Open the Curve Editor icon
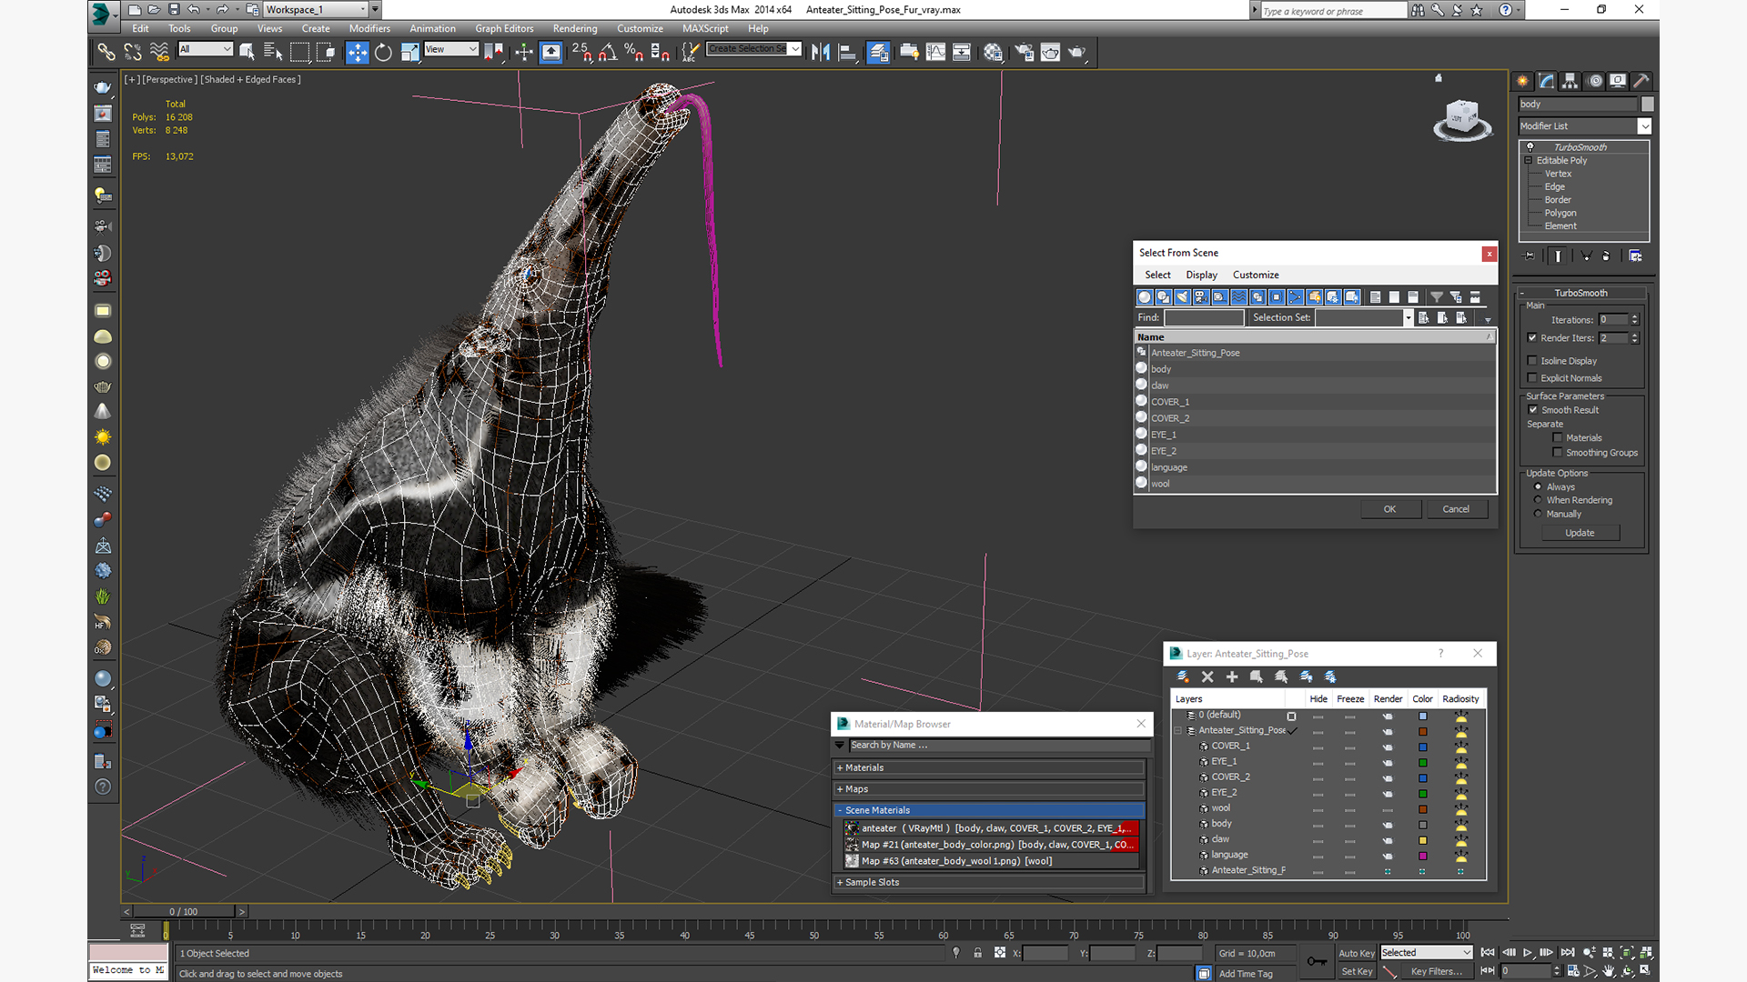Viewport: 1747px width, 982px height. [935, 52]
